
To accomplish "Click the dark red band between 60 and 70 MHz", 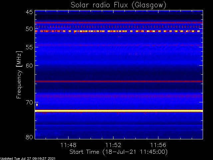I will point(119,81).
